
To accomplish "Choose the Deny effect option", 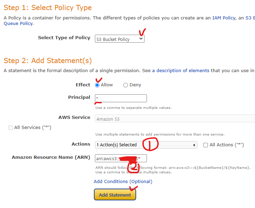I will pyautogui.click(x=126, y=85).
